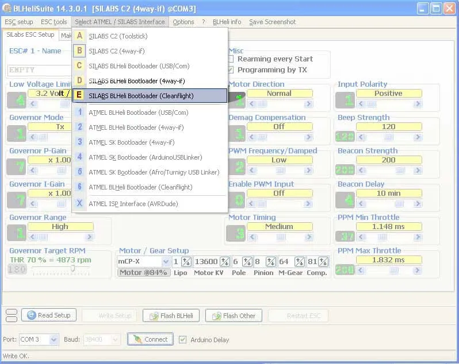Open the COM 3 port dropdown
459x364 pixels.
(53, 340)
